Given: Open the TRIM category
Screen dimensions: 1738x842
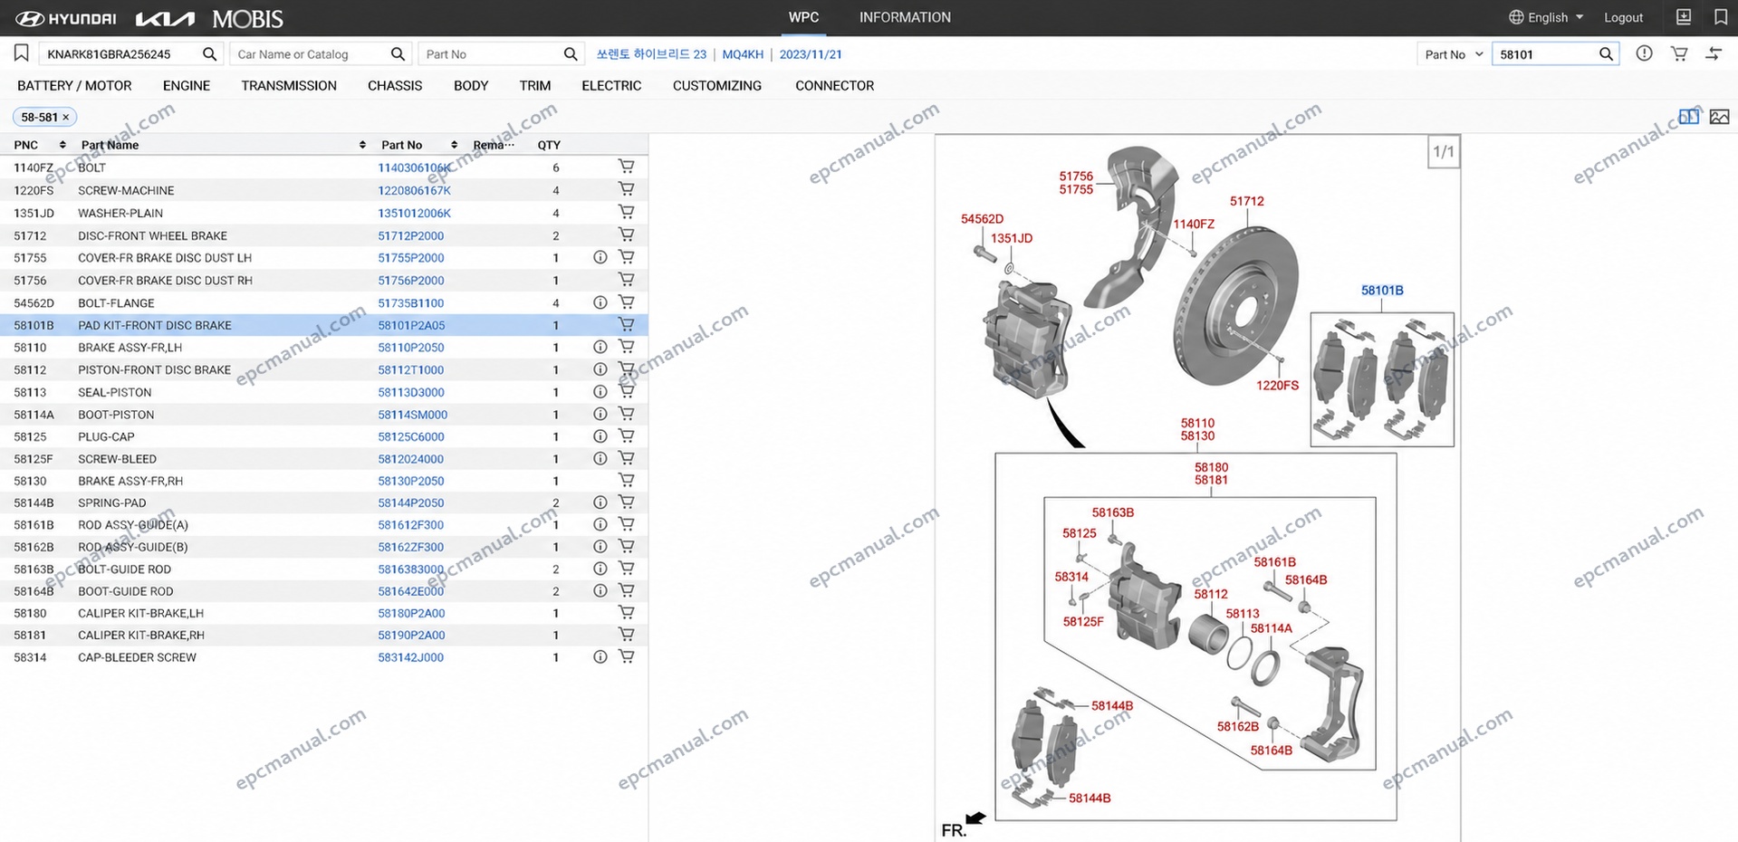Looking at the screenshot, I should tap(535, 85).
